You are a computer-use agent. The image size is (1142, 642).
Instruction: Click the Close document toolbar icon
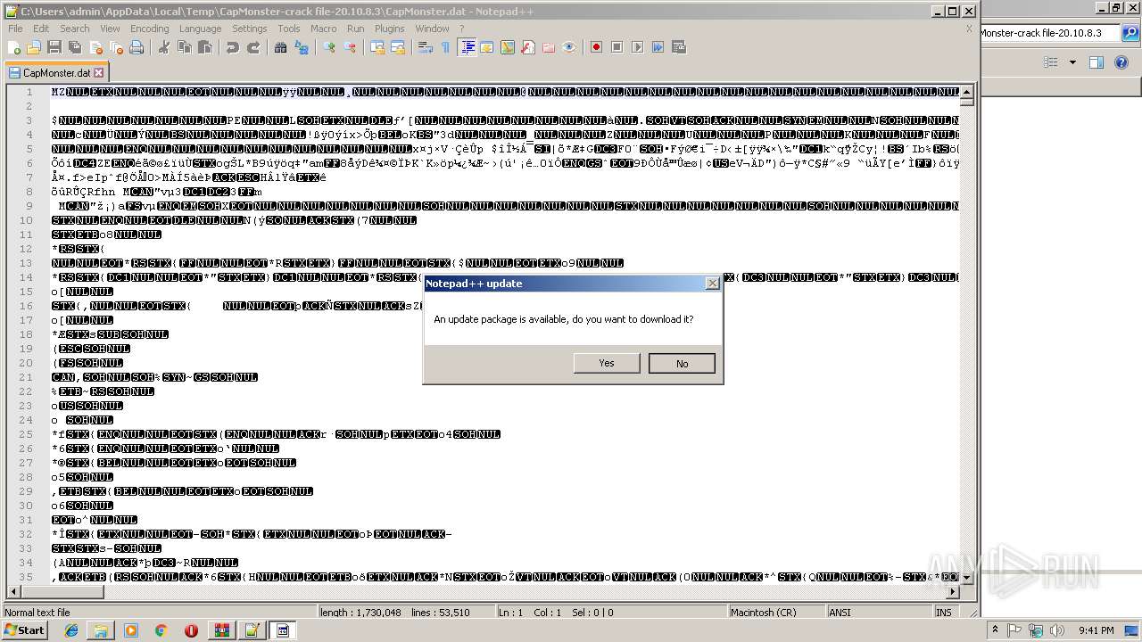[95, 47]
